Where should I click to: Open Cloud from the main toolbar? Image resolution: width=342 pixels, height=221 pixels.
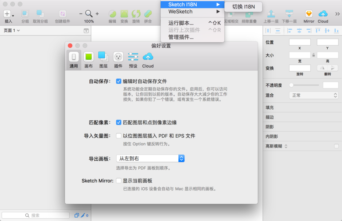[x=323, y=14]
